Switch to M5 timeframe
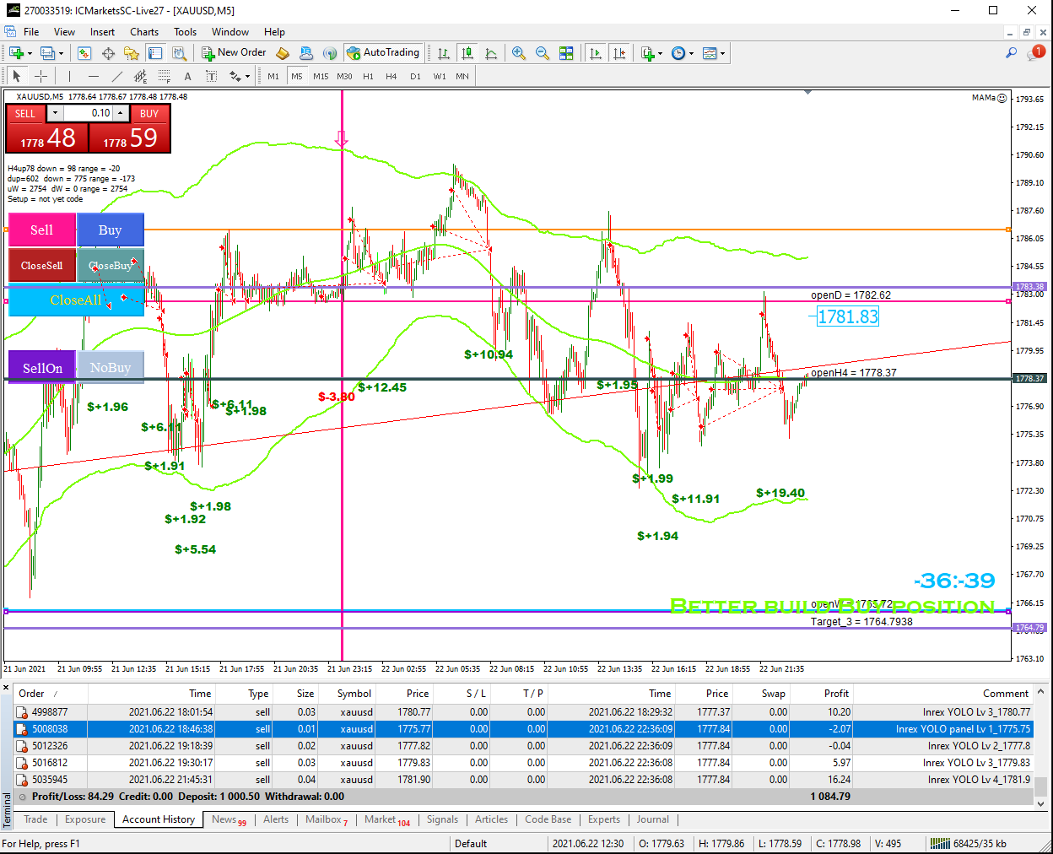1053x854 pixels. (x=297, y=76)
